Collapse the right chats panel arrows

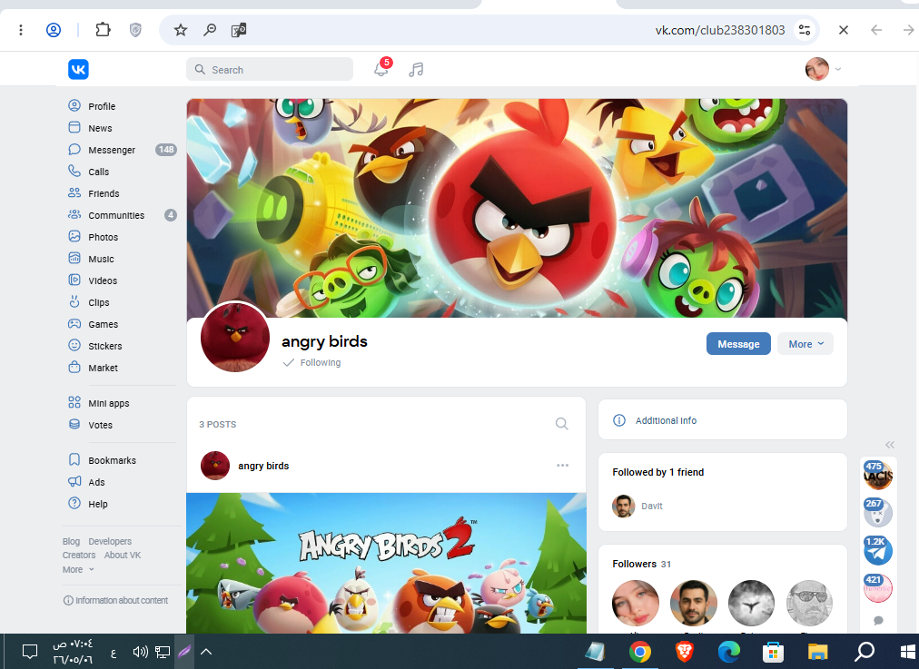pos(890,445)
